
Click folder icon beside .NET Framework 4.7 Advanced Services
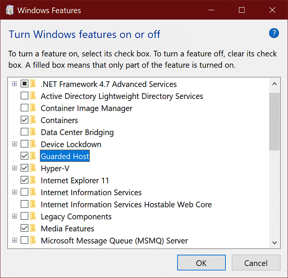[33, 84]
